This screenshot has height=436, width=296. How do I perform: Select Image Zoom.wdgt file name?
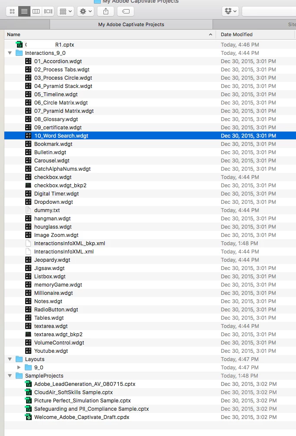pos(57,235)
